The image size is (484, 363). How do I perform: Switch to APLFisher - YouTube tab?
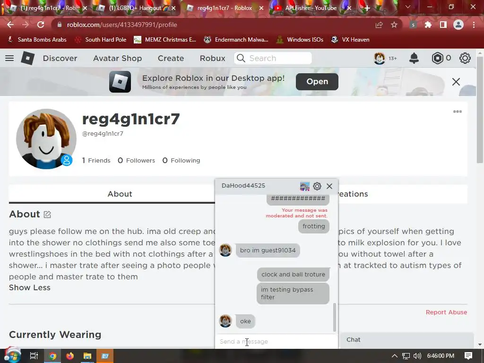311,8
